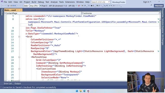Pin the Main....xaml tab
The width and height of the screenshot is (165, 93).
(x=18, y=10)
